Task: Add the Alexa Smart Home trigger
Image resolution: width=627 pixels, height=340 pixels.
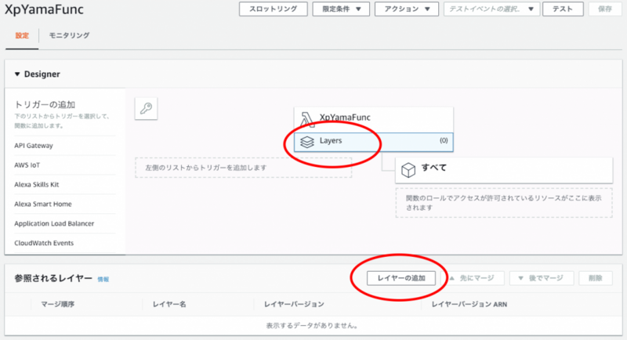Action: coord(43,204)
